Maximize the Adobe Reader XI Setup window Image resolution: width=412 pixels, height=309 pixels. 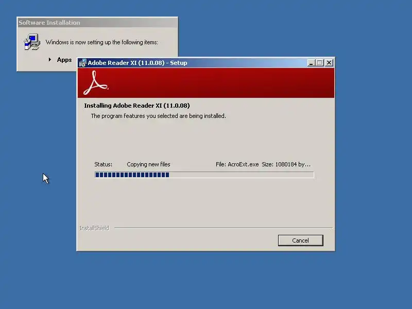click(x=320, y=63)
